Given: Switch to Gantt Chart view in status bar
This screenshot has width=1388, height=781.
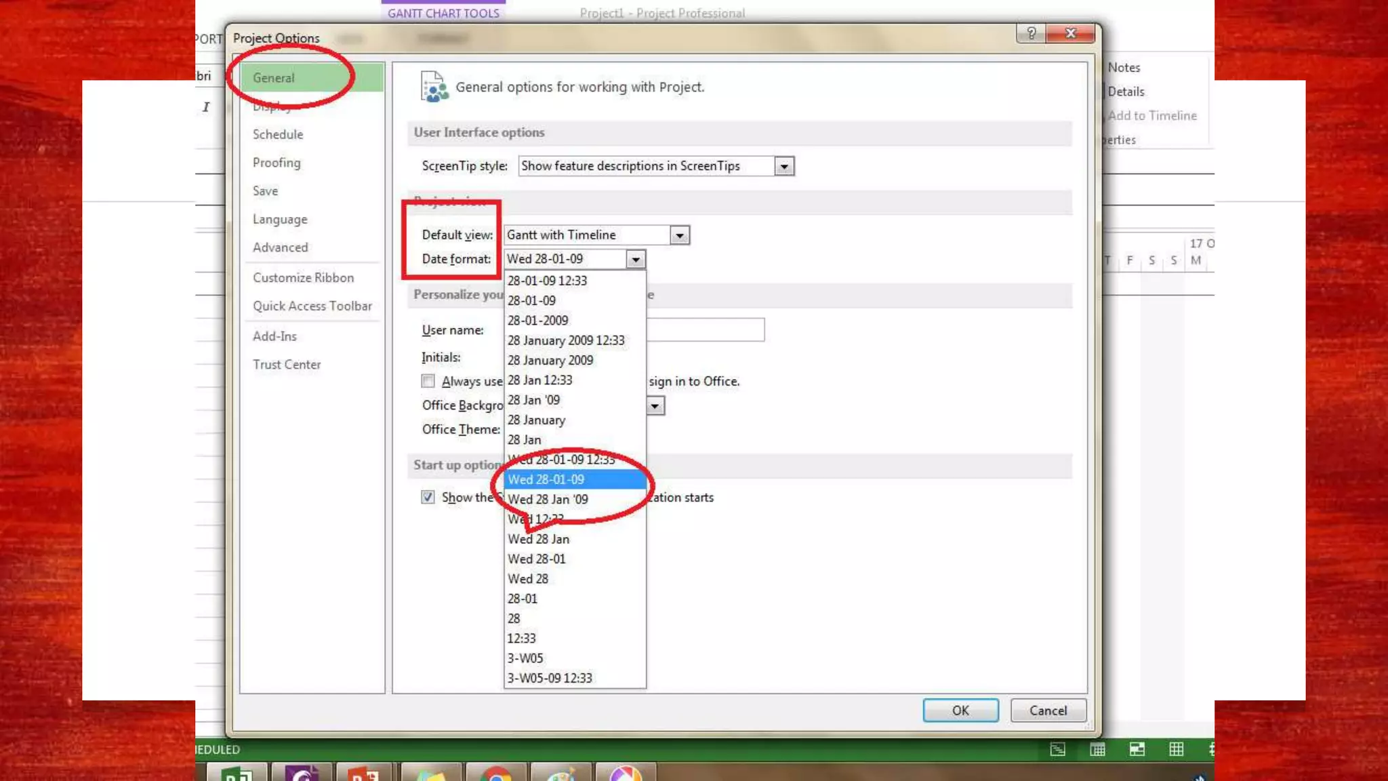Looking at the screenshot, I should point(1057,749).
